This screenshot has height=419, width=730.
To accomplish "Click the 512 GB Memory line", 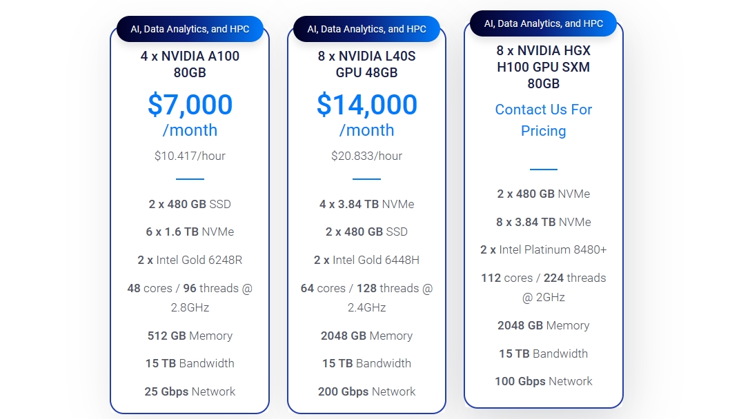I will click(x=190, y=336).
